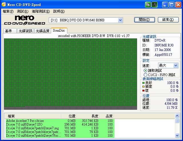Click the 品質 column header
Viewport: 183px width, 141px height.
click(107, 116)
